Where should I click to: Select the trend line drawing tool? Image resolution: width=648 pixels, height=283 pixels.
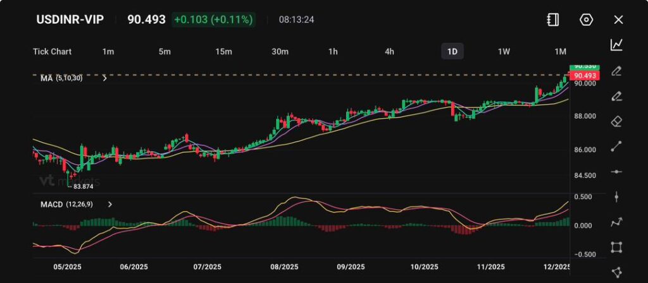pyautogui.click(x=617, y=147)
